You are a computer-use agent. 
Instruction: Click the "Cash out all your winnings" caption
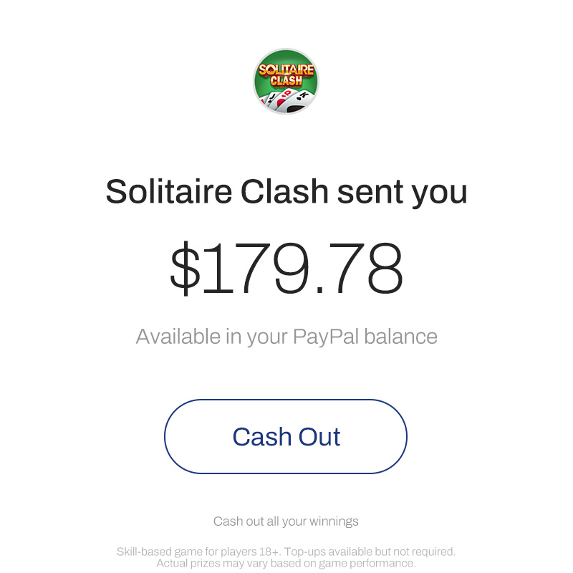(286, 521)
